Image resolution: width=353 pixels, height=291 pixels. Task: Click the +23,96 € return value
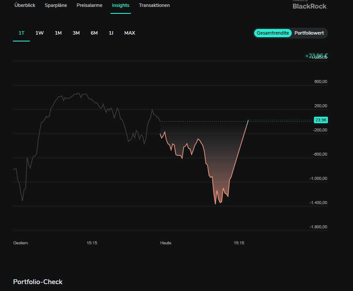[316, 56]
